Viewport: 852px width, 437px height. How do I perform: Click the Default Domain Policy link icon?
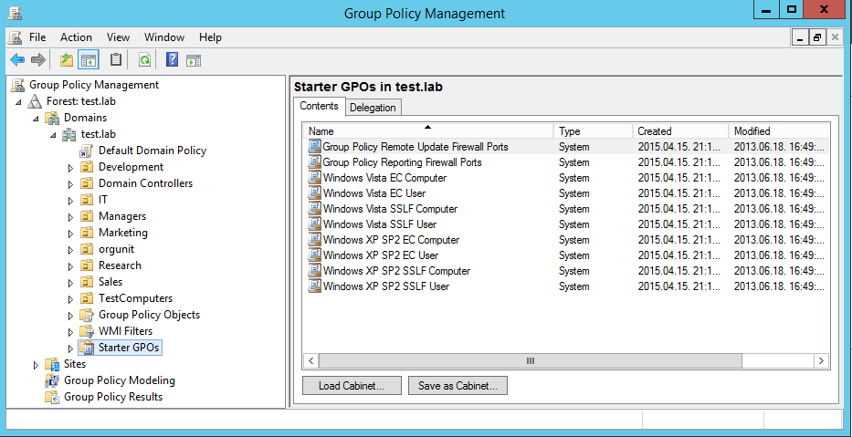[86, 151]
